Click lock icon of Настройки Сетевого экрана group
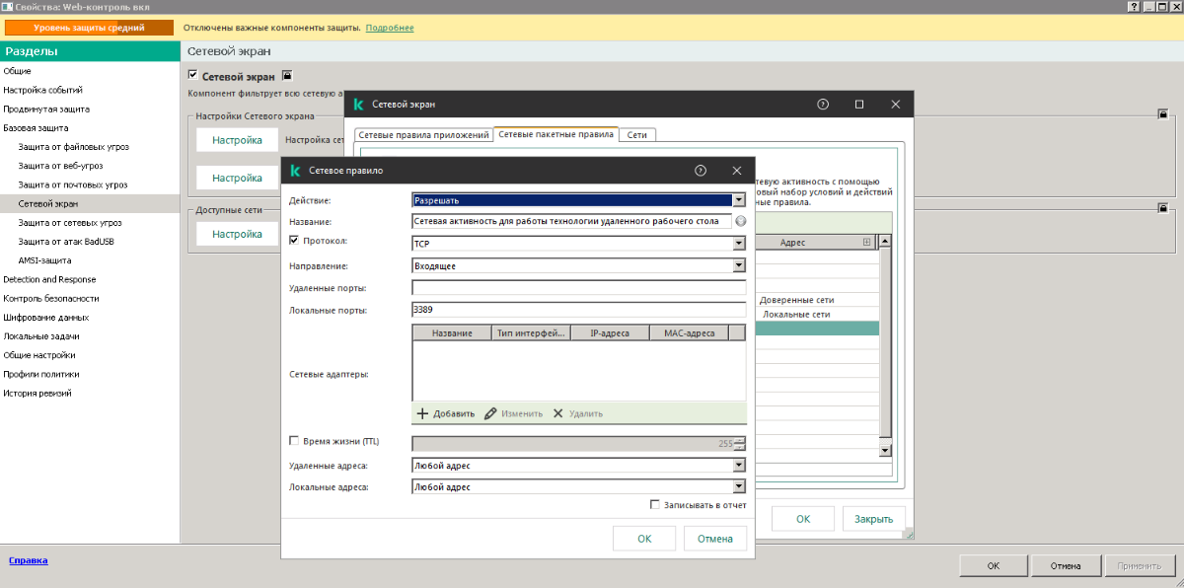The image size is (1184, 588). click(x=1163, y=114)
